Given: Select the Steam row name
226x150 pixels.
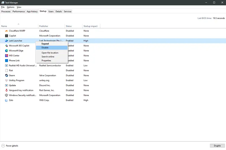Looking at the screenshot, I should [12, 75].
